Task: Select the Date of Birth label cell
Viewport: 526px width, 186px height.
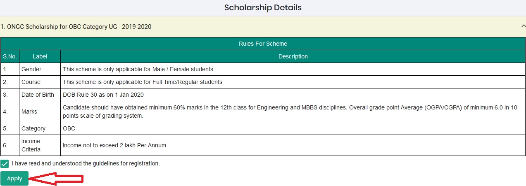Action: point(40,95)
